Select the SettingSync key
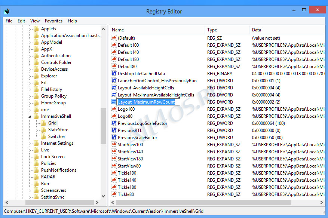 tap(53, 197)
